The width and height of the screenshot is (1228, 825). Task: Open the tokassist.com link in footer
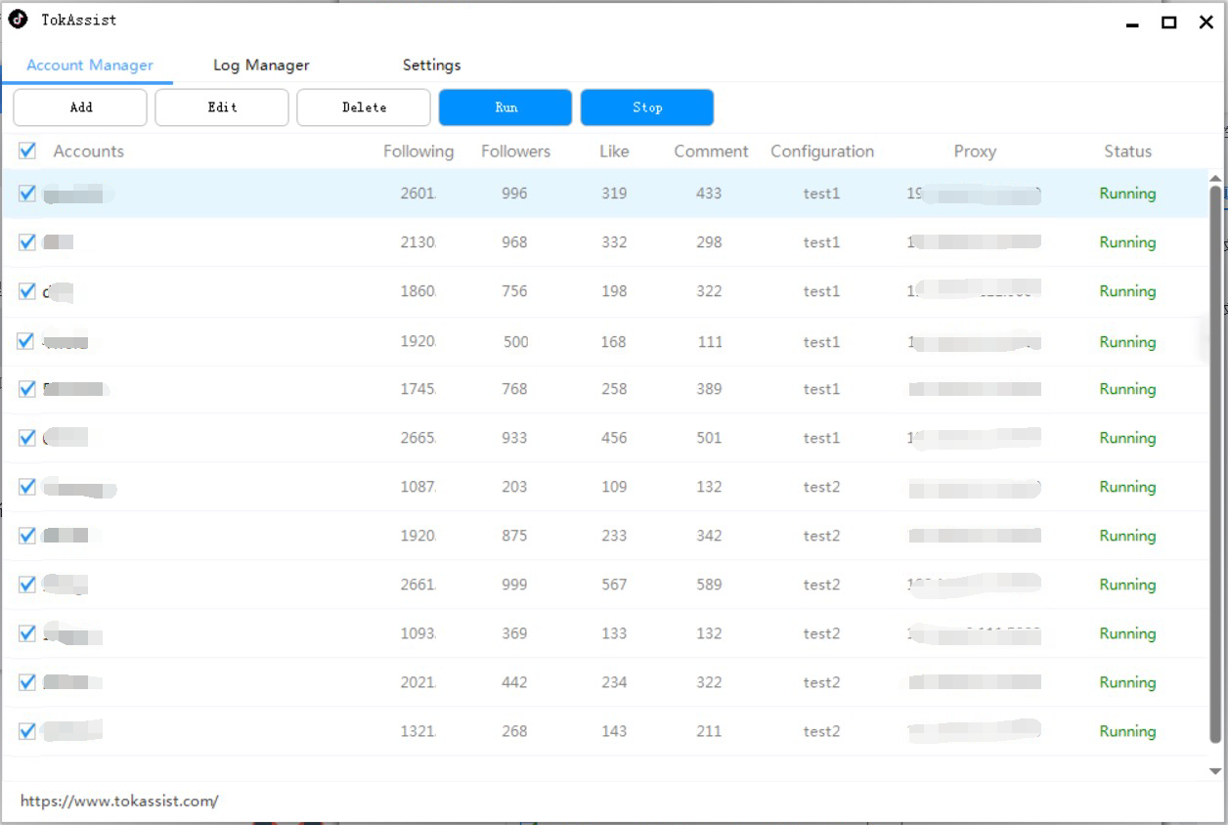coord(119,802)
